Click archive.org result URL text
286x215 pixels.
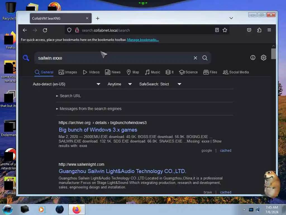[x=103, y=123]
